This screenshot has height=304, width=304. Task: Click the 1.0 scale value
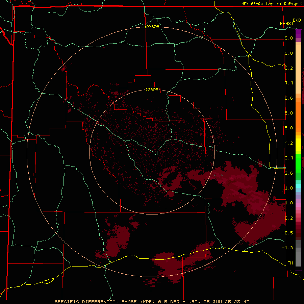(x=289, y=203)
